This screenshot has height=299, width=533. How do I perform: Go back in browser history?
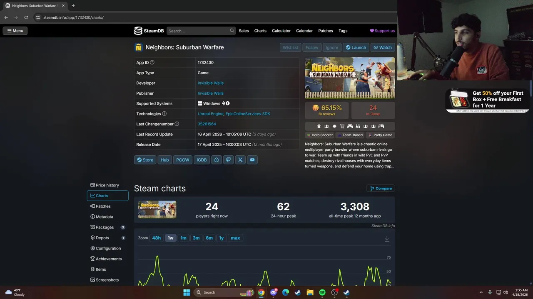[x=6, y=17]
